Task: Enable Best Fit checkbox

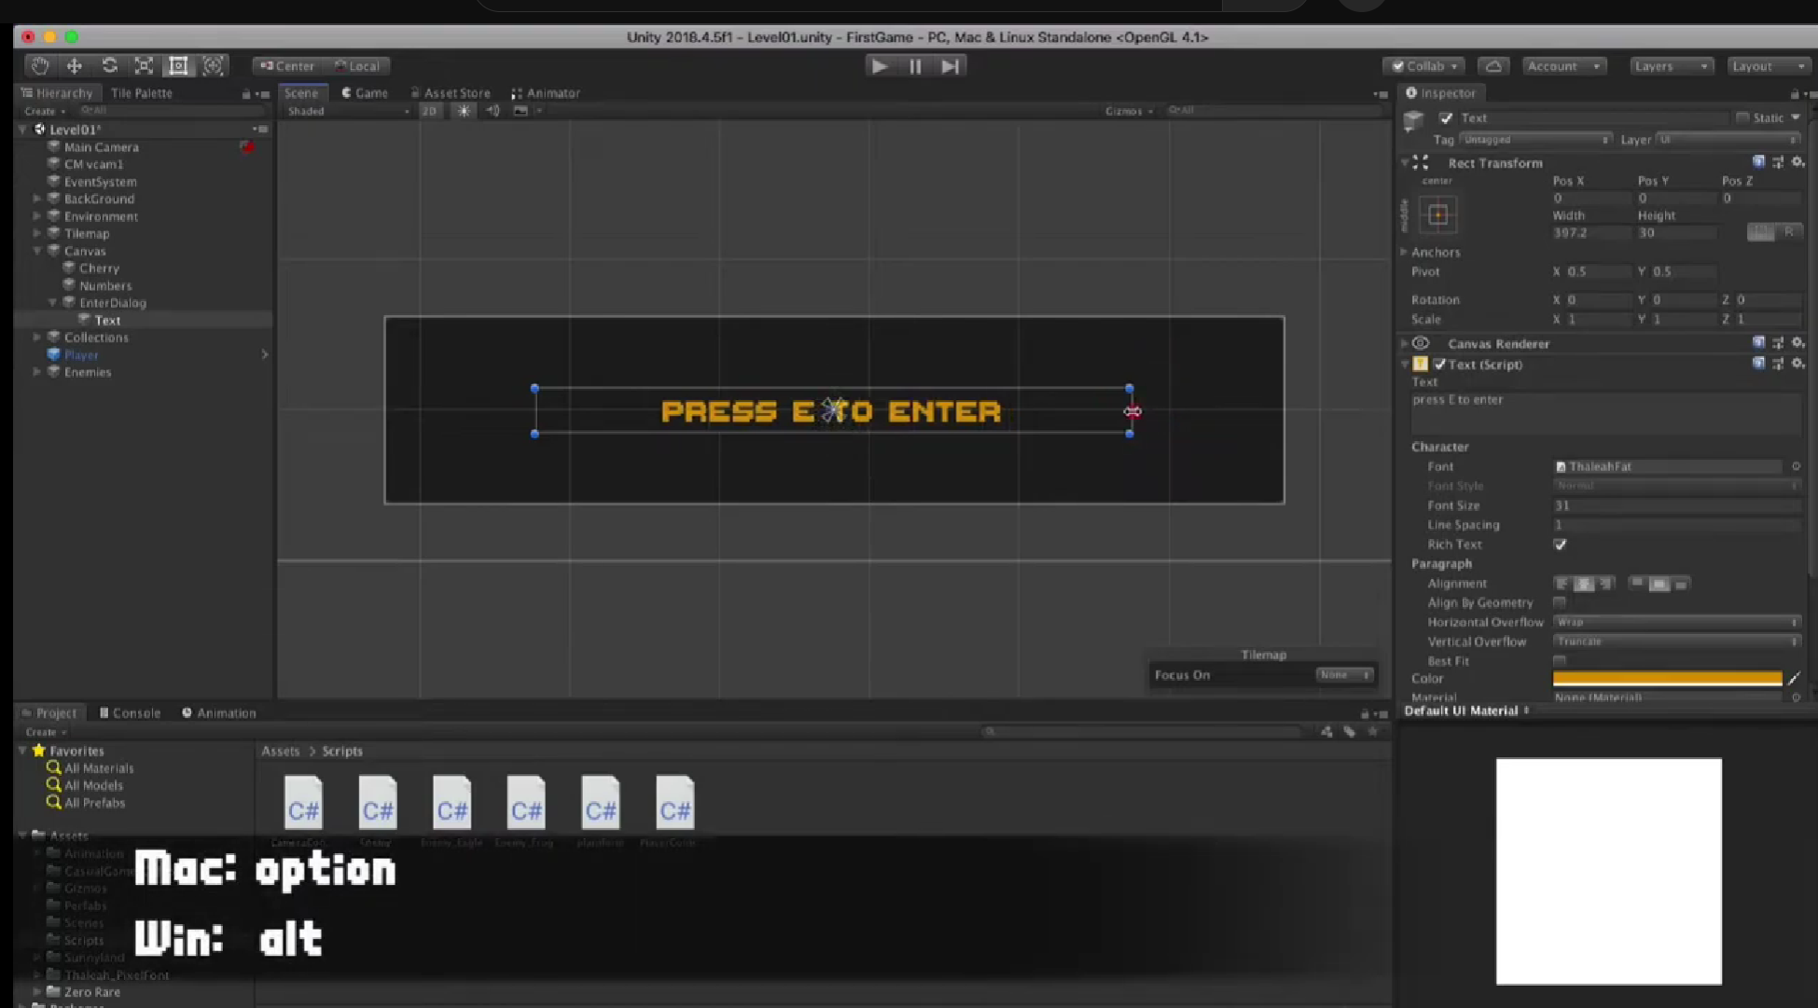Action: [1560, 661]
